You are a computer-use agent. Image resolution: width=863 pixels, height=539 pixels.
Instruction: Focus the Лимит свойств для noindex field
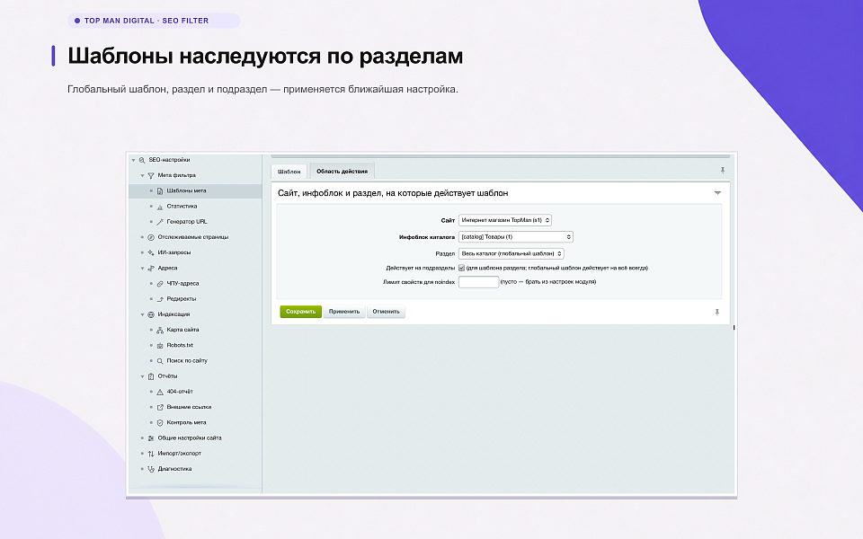coord(478,282)
